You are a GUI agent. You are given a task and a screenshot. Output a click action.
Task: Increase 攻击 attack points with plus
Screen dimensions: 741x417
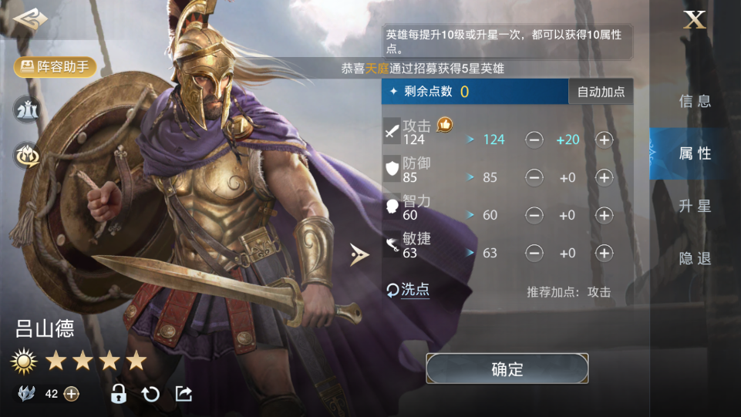[604, 140]
